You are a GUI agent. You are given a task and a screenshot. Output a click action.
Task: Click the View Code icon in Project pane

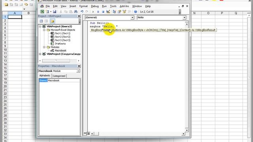pos(41,21)
